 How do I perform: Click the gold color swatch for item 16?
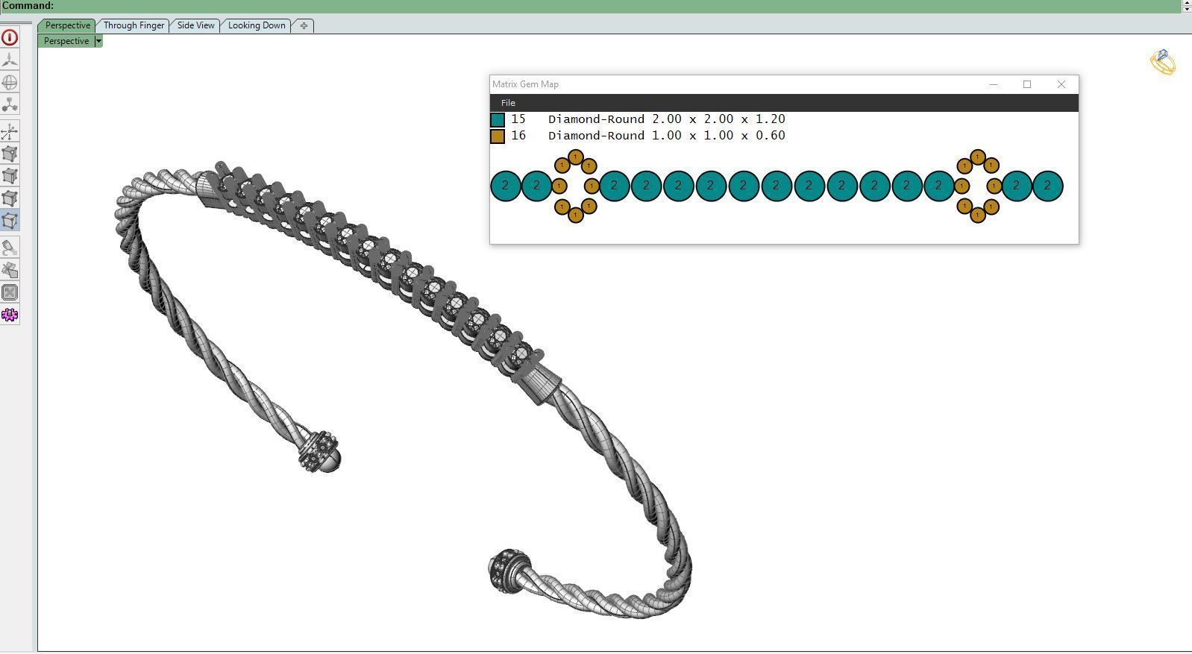(x=498, y=136)
